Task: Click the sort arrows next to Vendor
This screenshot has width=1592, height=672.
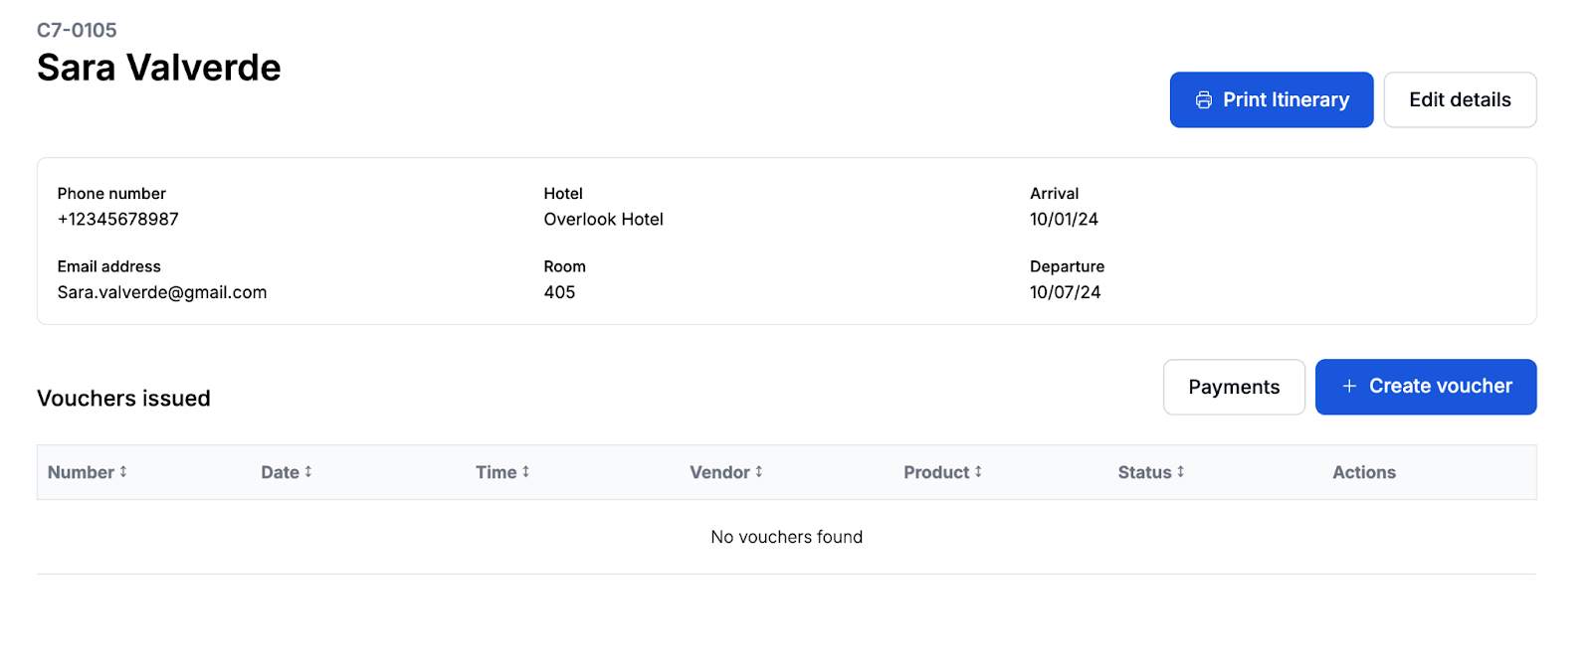Action: [x=758, y=472]
